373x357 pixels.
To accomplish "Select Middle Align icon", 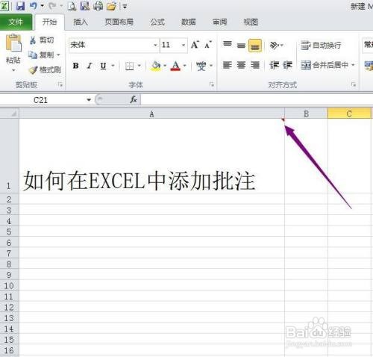I will click(241, 45).
